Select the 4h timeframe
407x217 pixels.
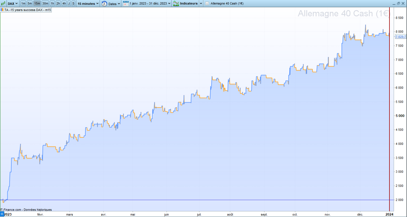pyautogui.click(x=64, y=3)
